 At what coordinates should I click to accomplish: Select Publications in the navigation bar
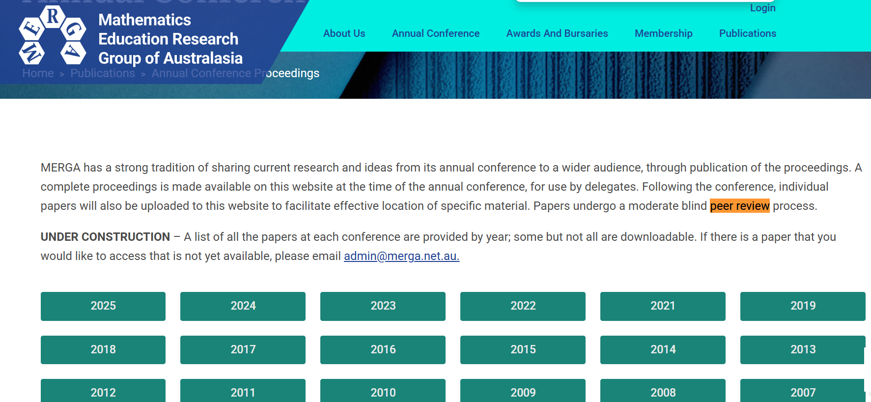[x=748, y=33]
